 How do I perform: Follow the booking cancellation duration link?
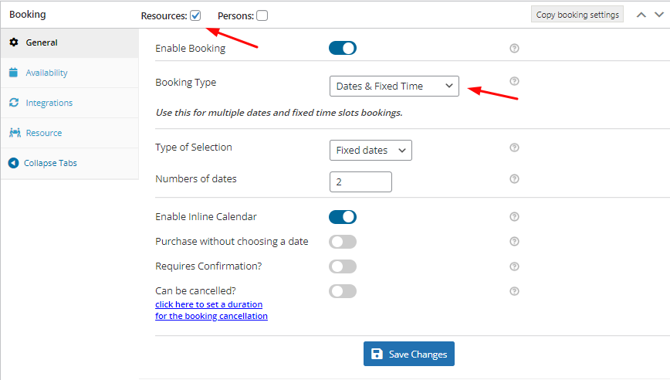pos(211,310)
